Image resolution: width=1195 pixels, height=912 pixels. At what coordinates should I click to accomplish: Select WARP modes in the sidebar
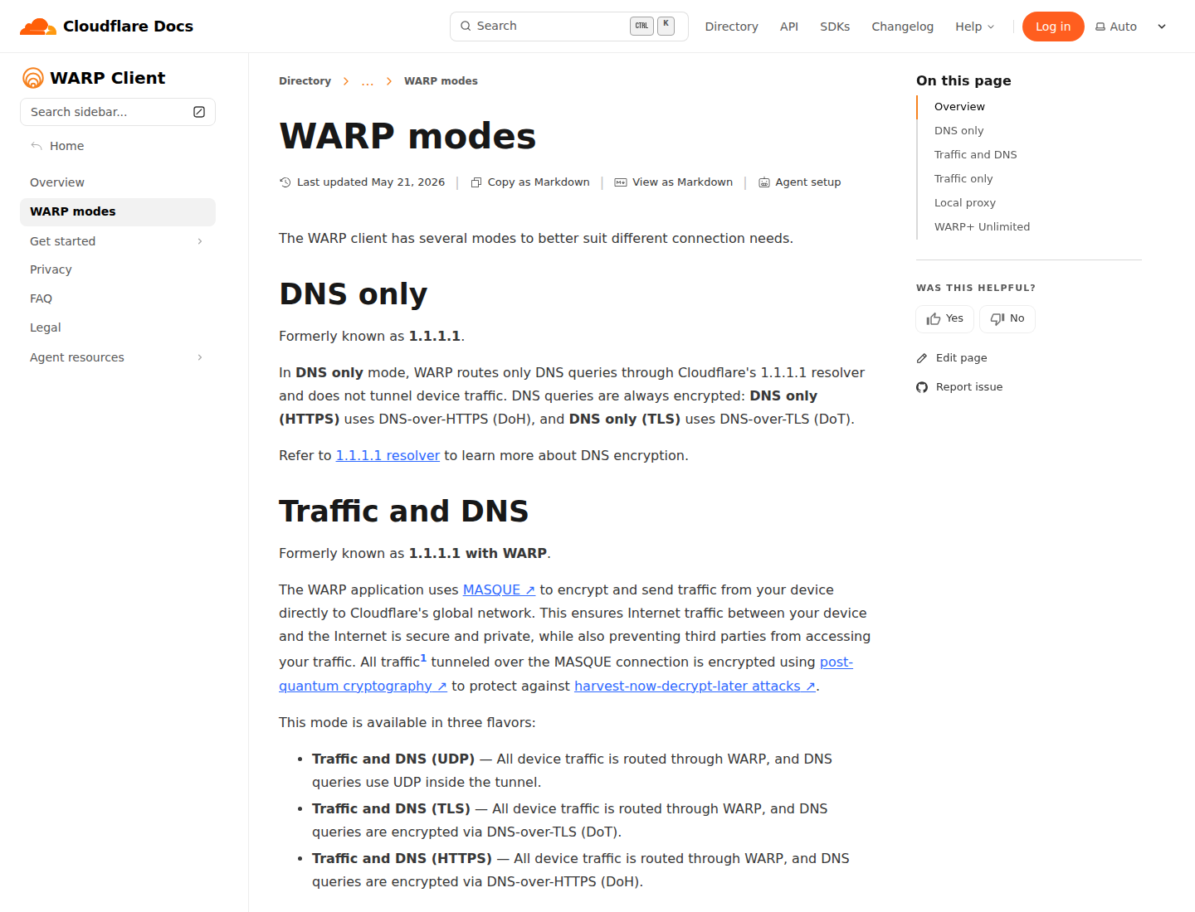(118, 211)
